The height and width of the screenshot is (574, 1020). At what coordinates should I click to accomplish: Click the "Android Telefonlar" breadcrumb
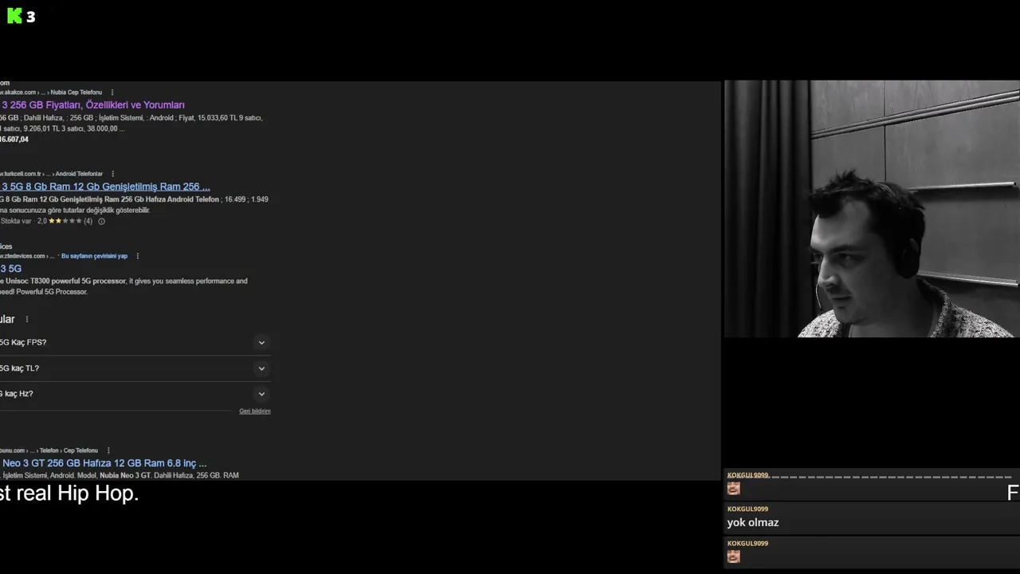[x=79, y=174]
